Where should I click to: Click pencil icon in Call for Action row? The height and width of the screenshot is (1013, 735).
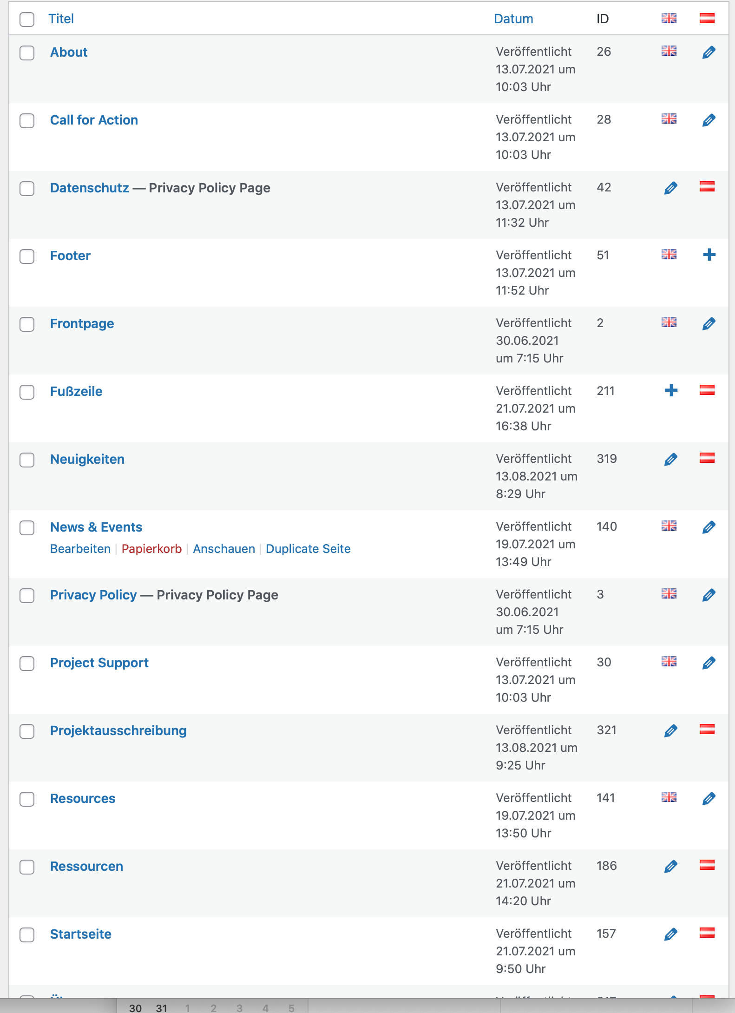click(x=709, y=120)
